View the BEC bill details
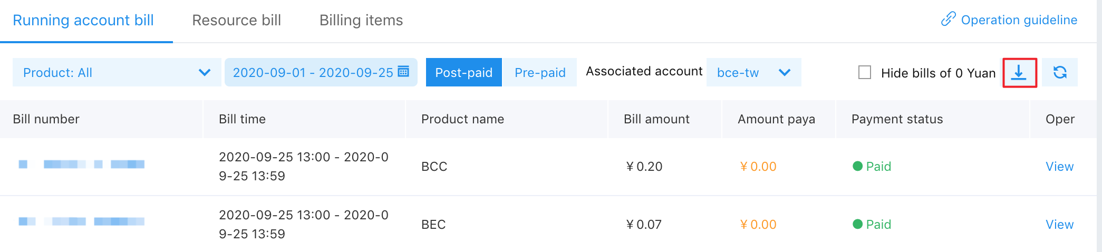Screen dimensions: 1102x252 (1059, 225)
